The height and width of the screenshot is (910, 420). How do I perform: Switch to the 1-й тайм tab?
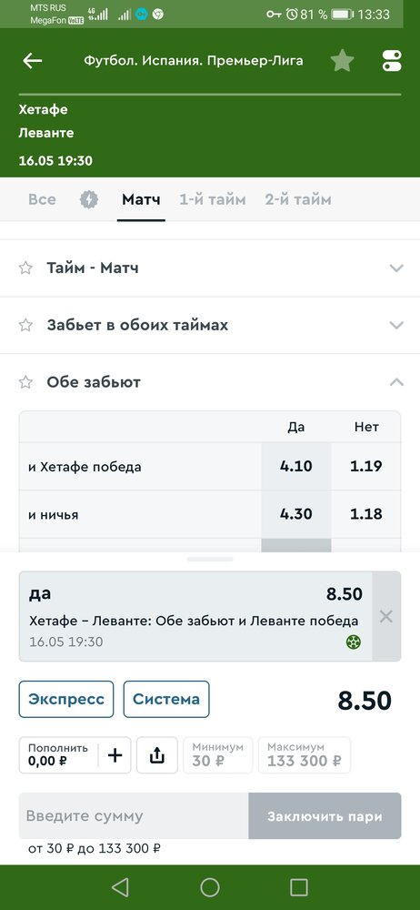point(213,199)
